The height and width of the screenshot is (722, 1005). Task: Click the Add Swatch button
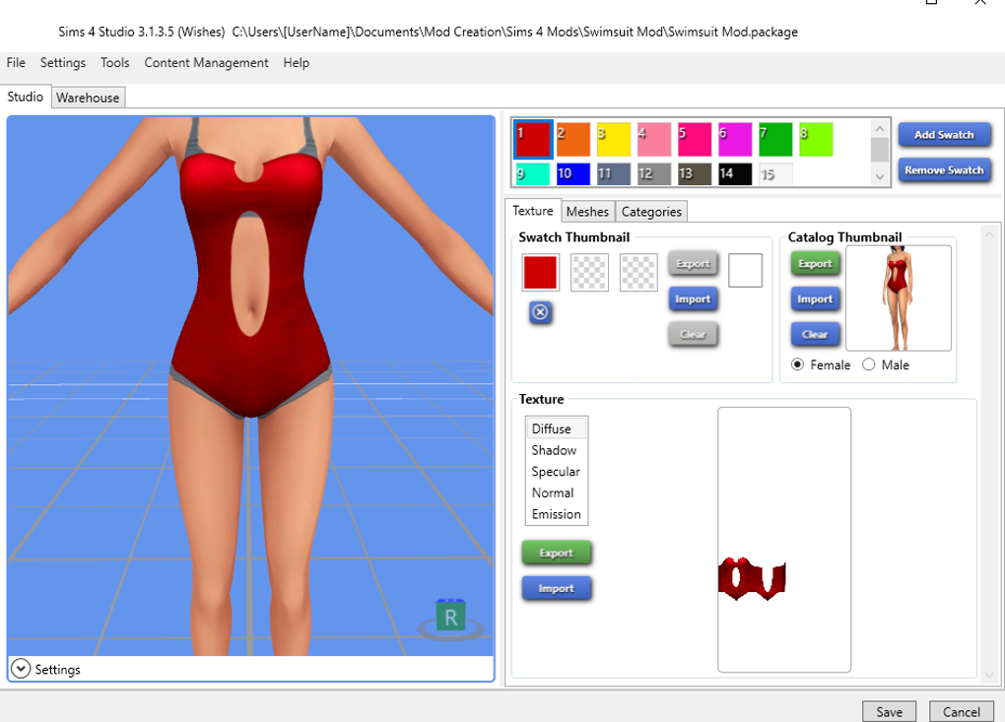944,135
